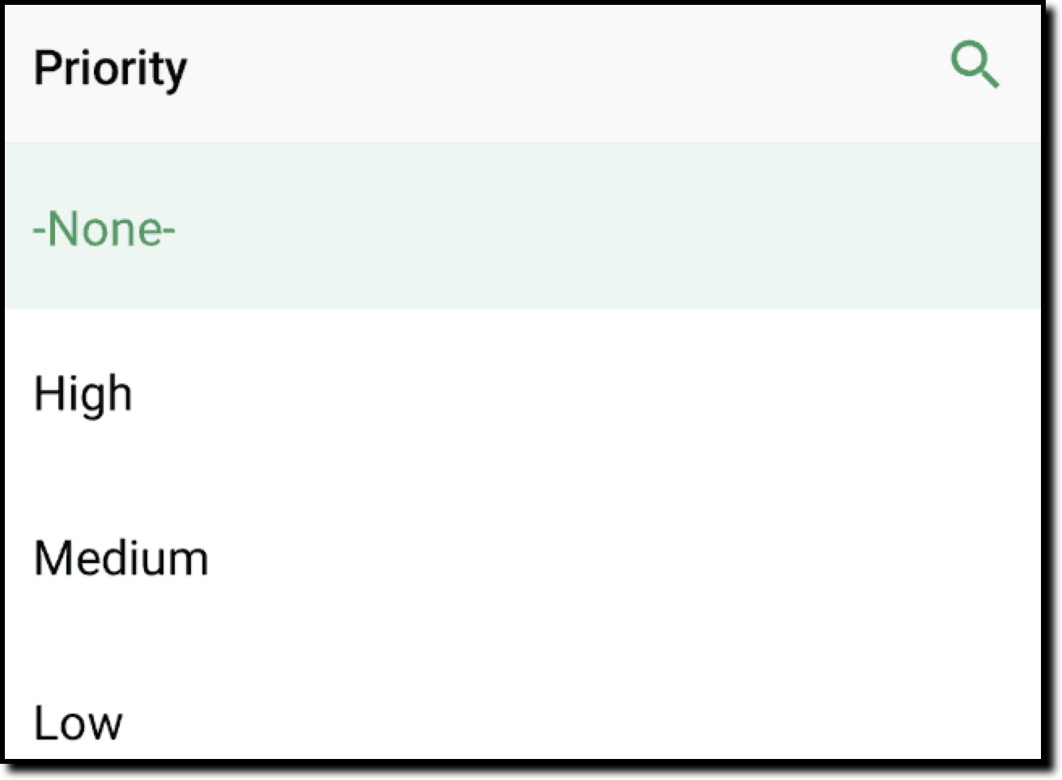Choose High priority
Viewport: 1062px width, 780px height.
(x=83, y=394)
